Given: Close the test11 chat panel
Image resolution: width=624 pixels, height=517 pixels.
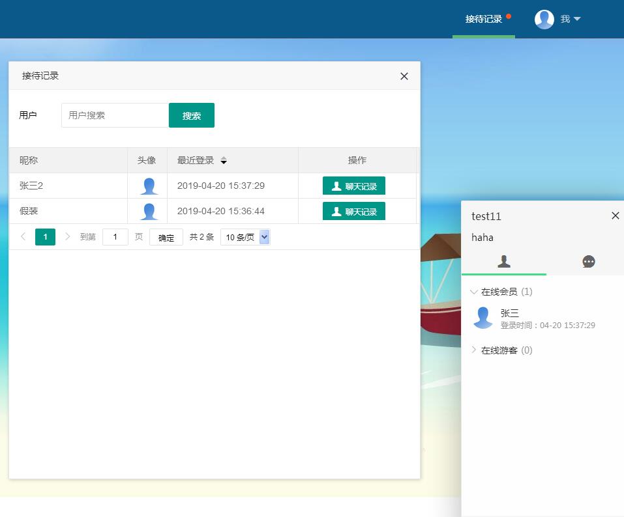Looking at the screenshot, I should (615, 216).
